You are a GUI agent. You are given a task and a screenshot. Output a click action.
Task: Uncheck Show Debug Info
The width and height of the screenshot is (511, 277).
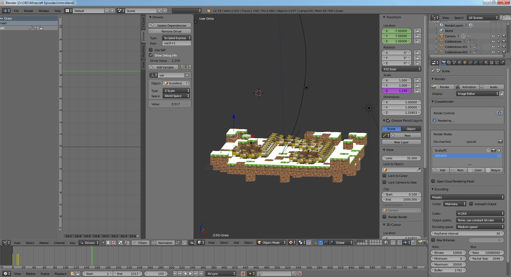tap(151, 55)
